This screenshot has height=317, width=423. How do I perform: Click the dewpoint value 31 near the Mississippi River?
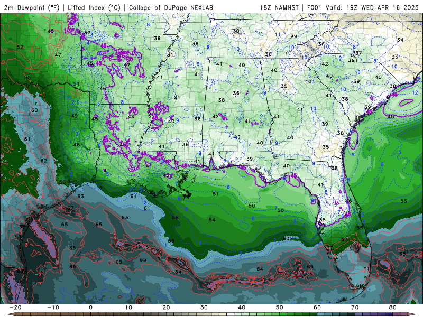coord(170,55)
